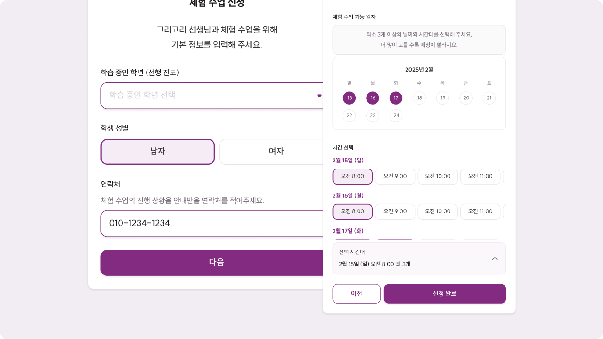
Task: Choose date 22 in the calendar
Action: (x=349, y=115)
